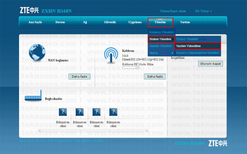Select the third unknown device icon
The image size is (247, 154).
click(96, 112)
